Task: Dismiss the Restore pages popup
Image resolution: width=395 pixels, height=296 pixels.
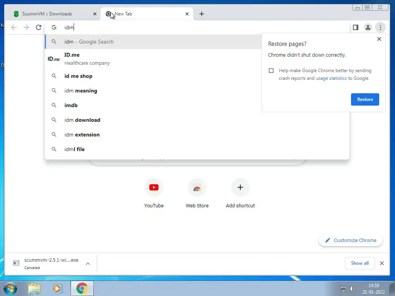Action: coord(379,39)
